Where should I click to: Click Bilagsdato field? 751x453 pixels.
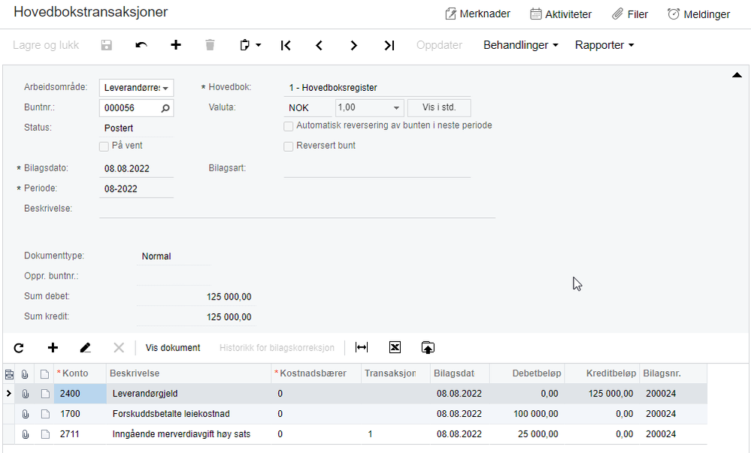[137, 168]
